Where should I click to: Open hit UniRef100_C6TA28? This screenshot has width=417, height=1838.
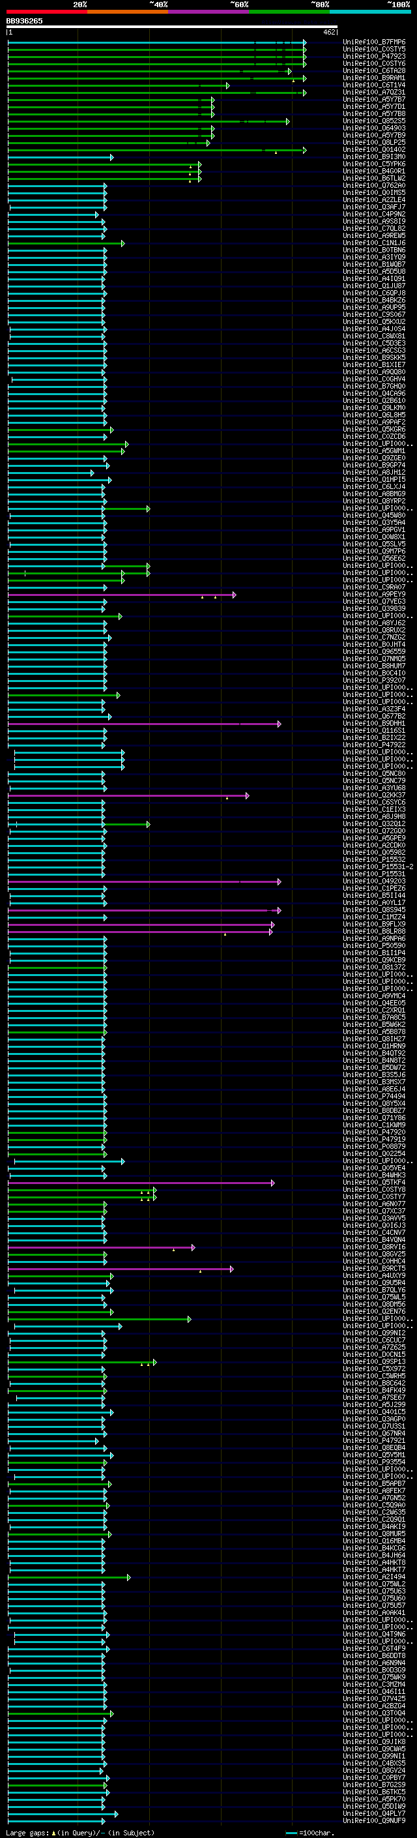point(374,70)
